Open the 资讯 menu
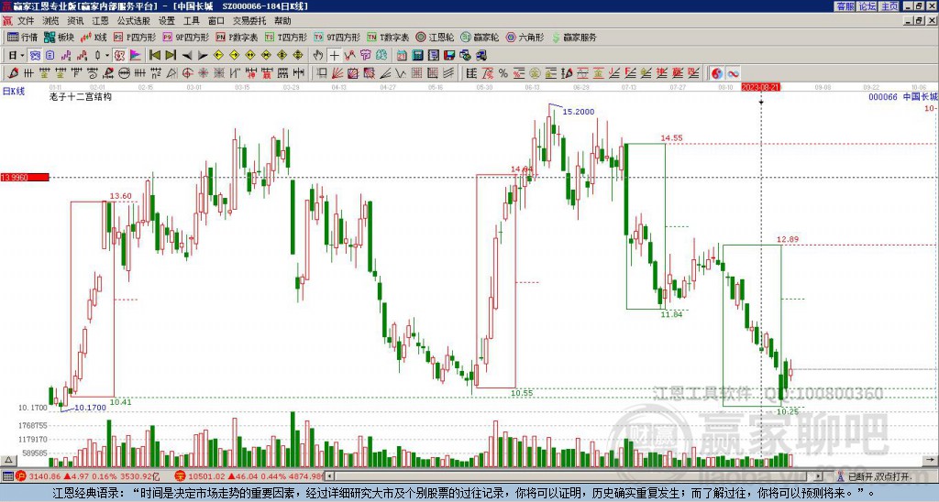The height and width of the screenshot is (502, 939). coord(75,21)
